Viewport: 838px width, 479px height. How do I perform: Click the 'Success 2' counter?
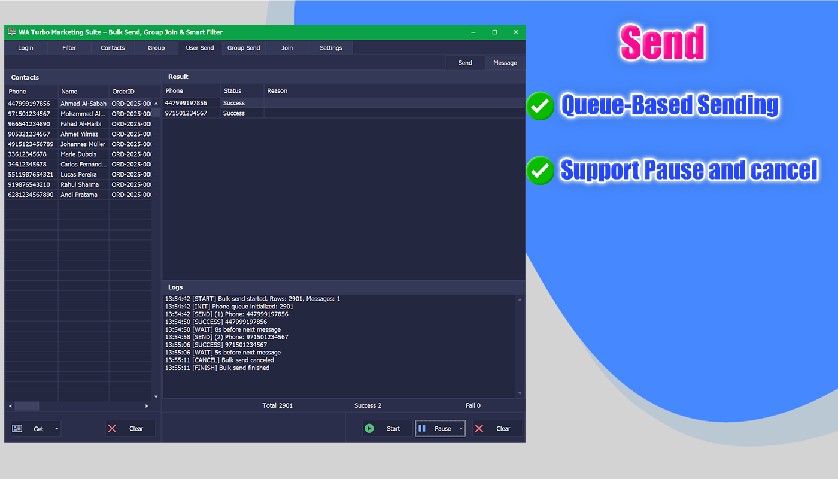click(368, 406)
